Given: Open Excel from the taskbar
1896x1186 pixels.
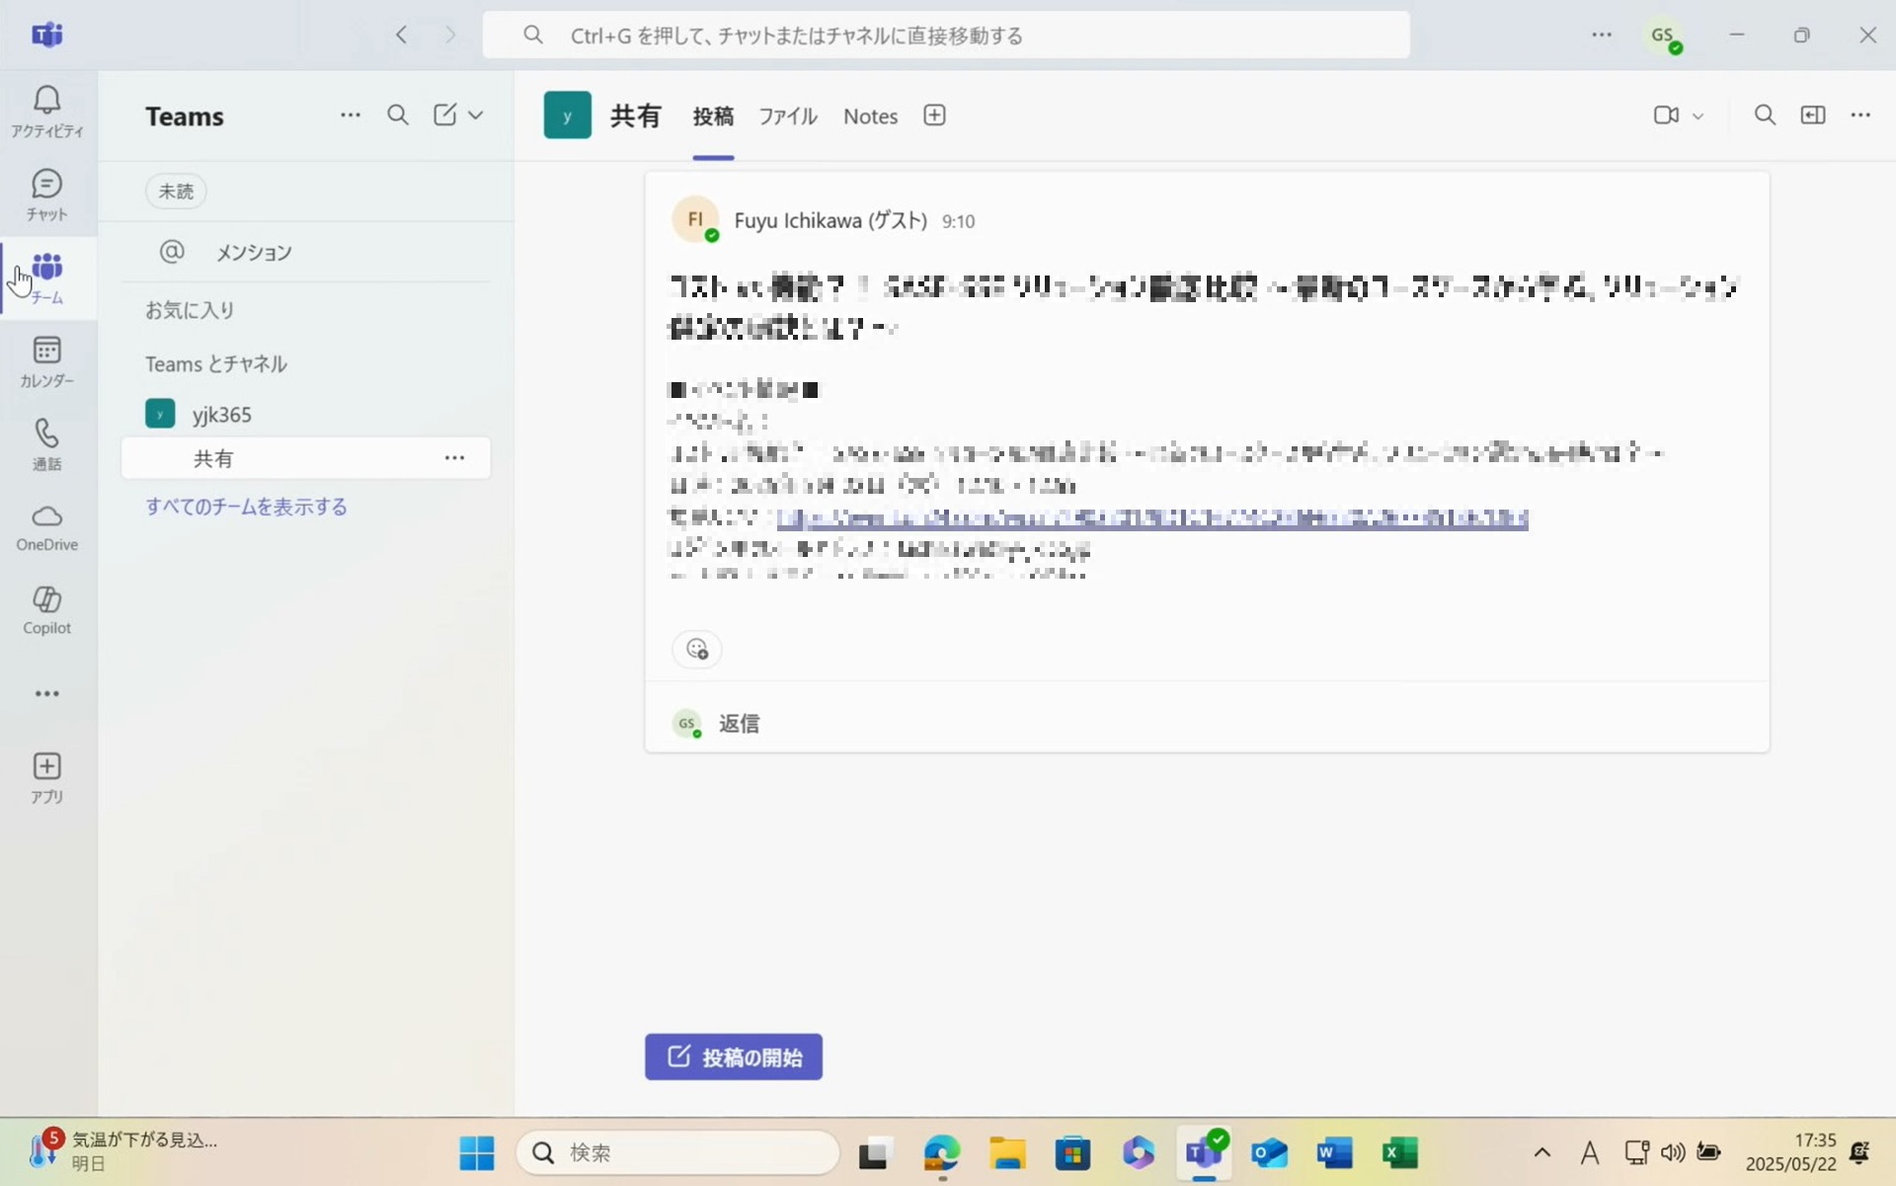Looking at the screenshot, I should click(1399, 1152).
